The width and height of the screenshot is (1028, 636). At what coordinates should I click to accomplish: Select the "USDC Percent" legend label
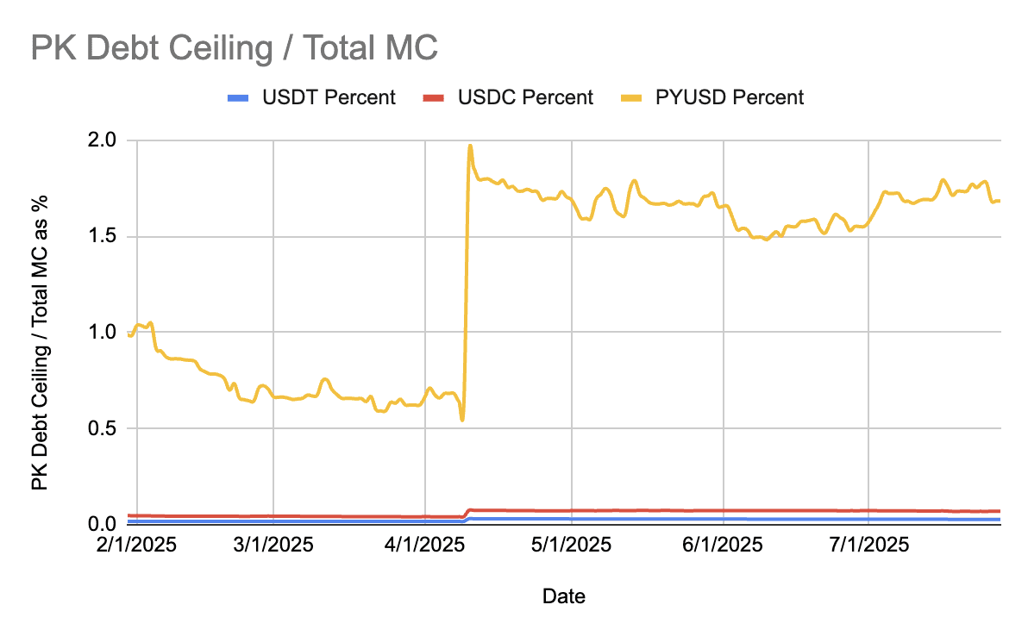[x=526, y=97]
